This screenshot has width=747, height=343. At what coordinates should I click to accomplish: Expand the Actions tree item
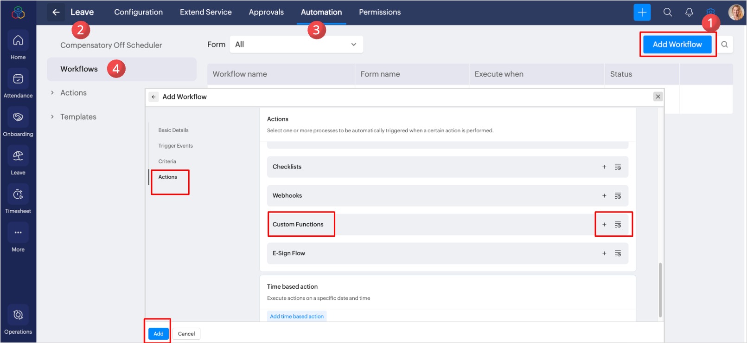52,93
